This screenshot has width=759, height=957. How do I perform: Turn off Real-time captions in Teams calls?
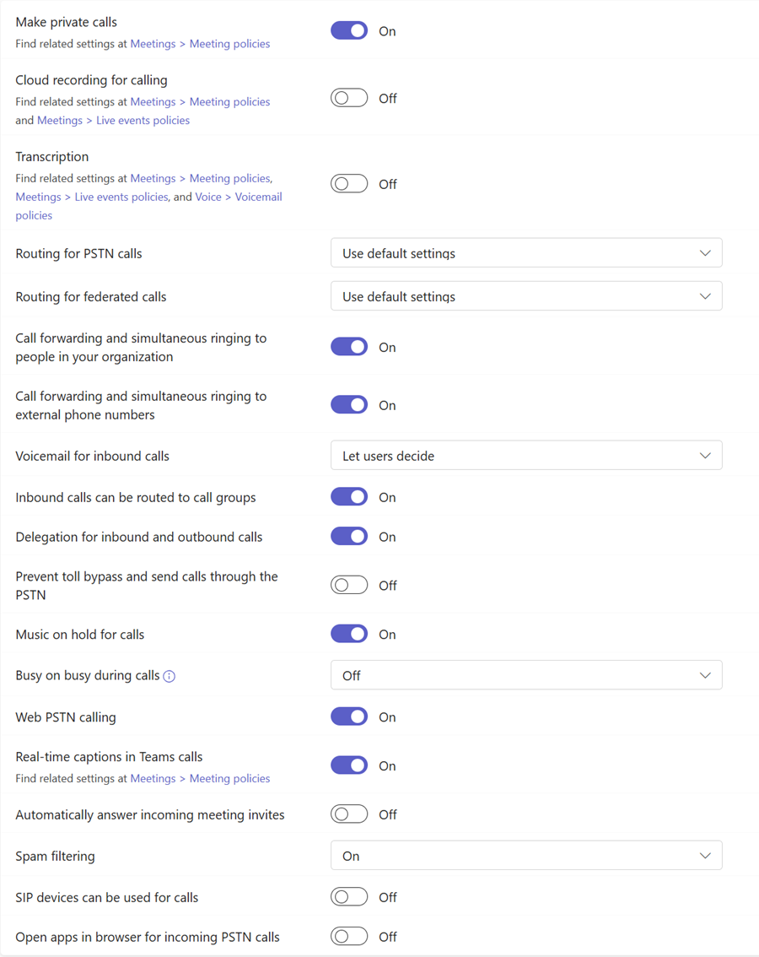(x=348, y=765)
